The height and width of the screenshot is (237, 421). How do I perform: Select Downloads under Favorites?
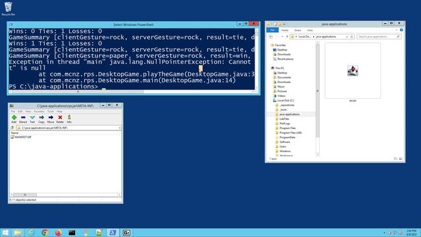point(282,54)
